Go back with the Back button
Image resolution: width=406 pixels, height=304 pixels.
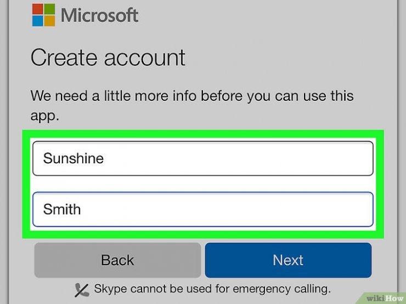coord(117,260)
